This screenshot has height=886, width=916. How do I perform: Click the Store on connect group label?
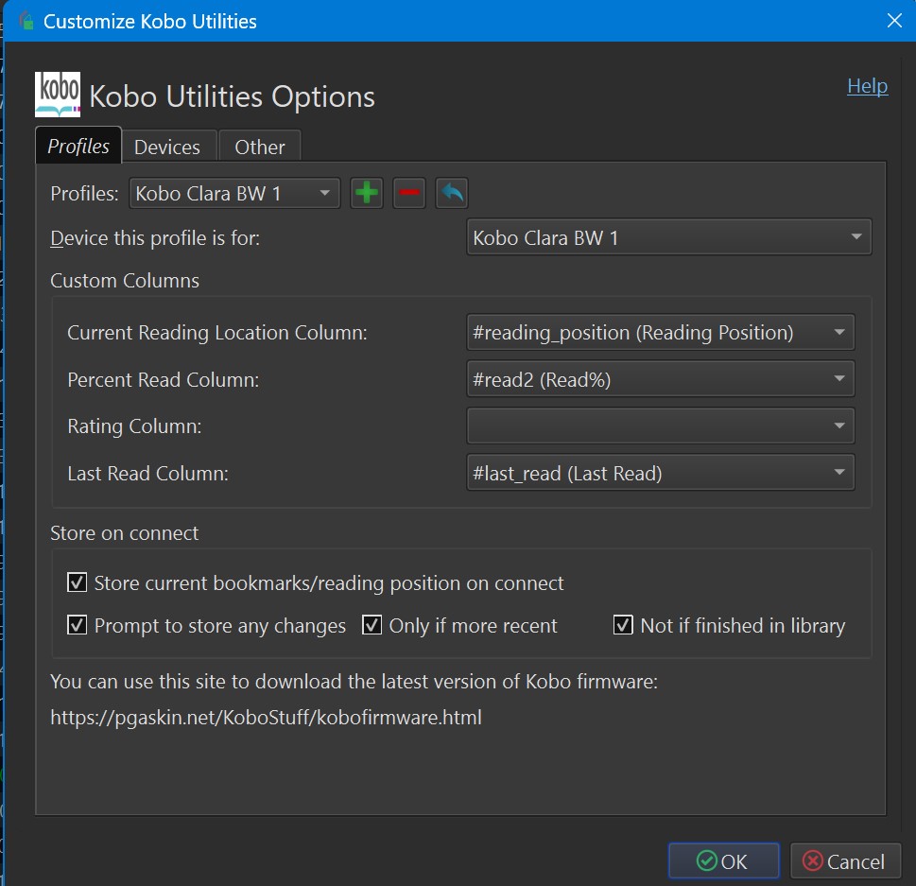pyautogui.click(x=125, y=533)
